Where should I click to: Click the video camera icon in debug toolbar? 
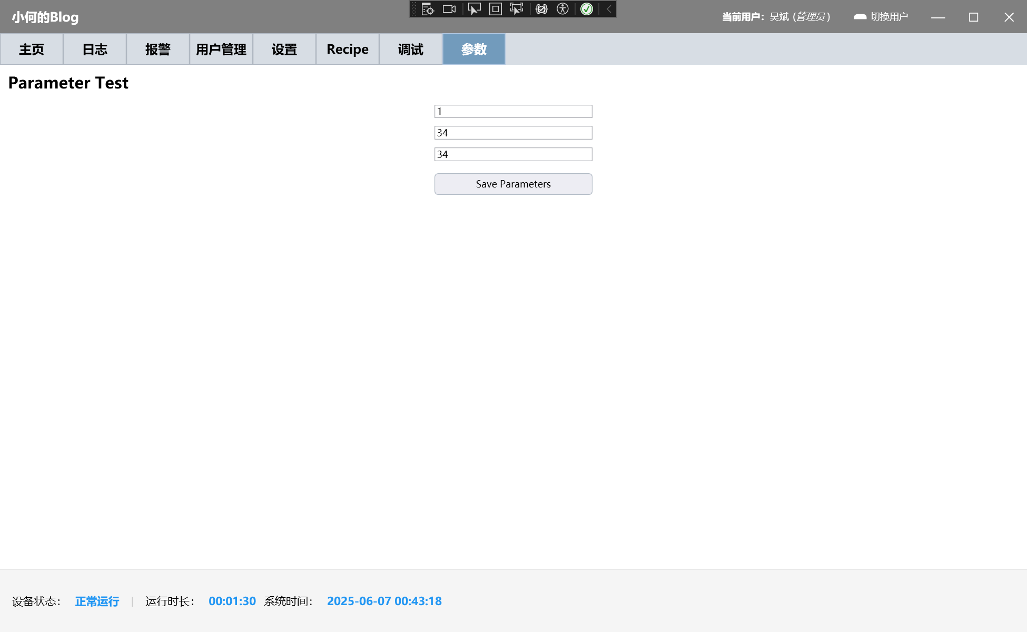point(449,9)
